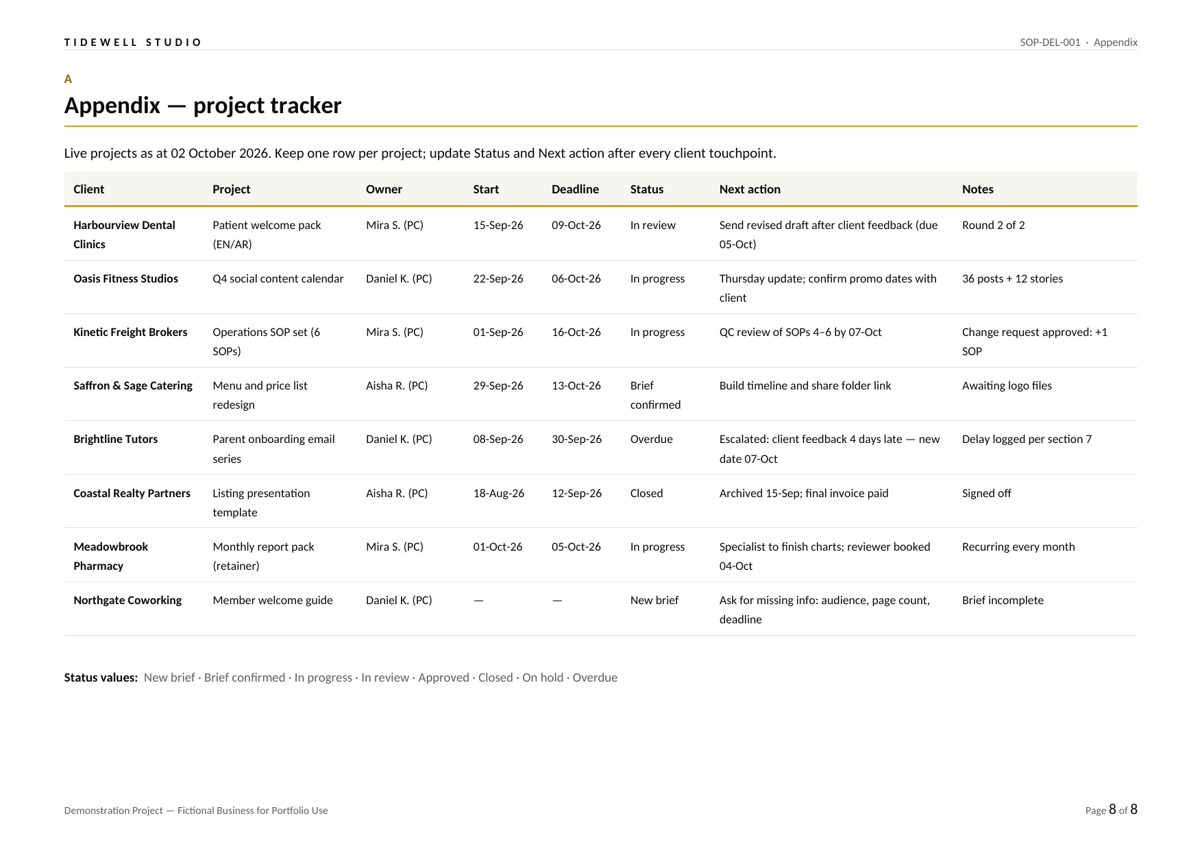Select the Closed status in Coastal Realty row
Viewport: 1202px width, 851px height.
pos(647,493)
